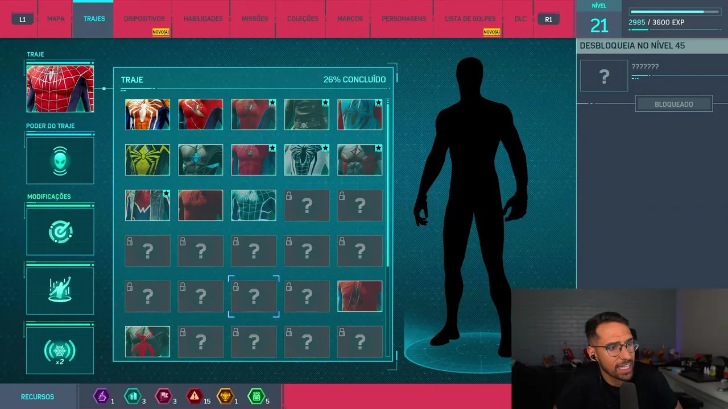Click the "???????" locked suit name
Image resolution: width=728 pixels, height=409 pixels.
(645, 66)
